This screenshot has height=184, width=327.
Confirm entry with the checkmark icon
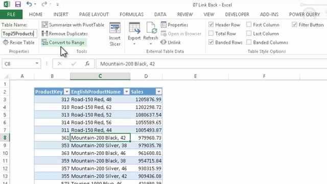pos(74,63)
